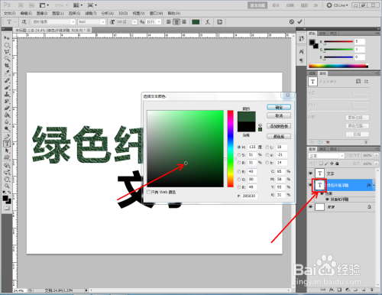Screen dimensions: 382x295
Task: Click the cancel edits icon in options bar
Action: coord(292,21)
